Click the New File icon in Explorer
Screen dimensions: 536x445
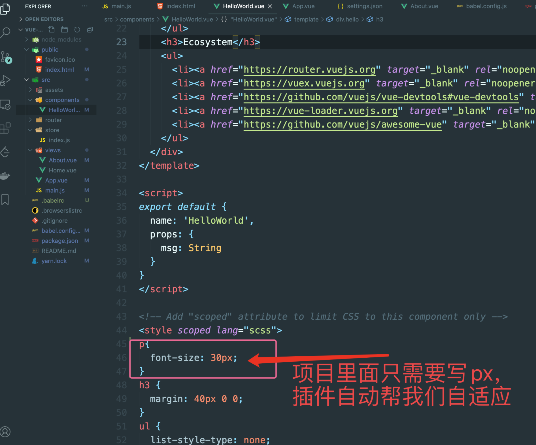click(x=51, y=29)
